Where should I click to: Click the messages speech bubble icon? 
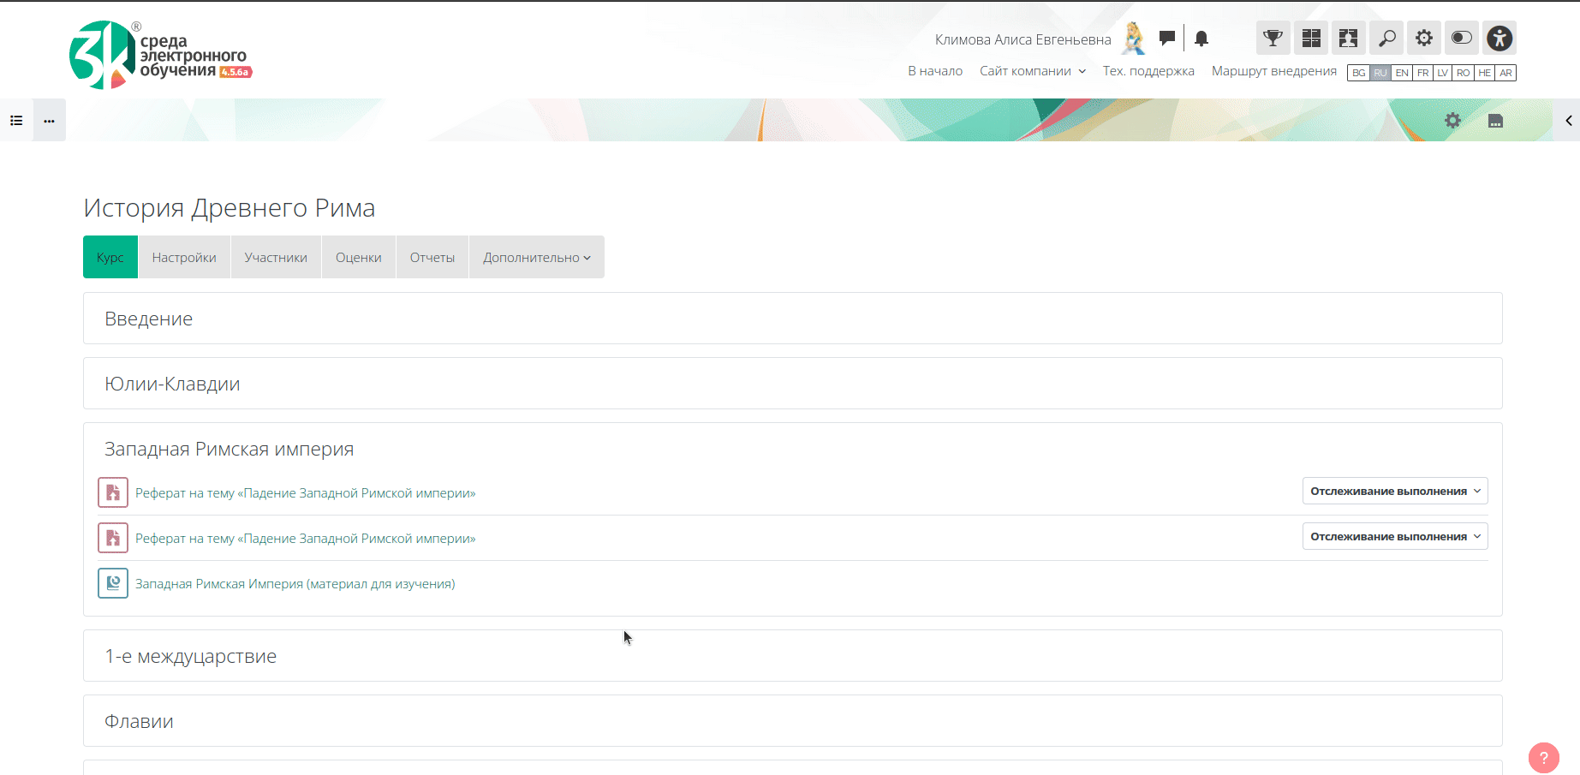tap(1166, 38)
